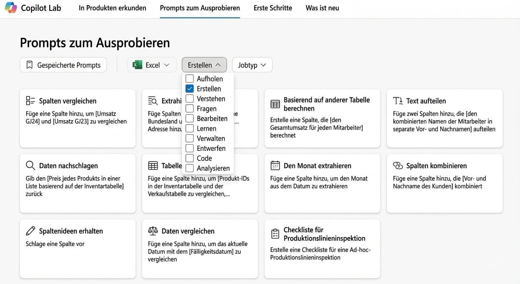Open the Jobtyp dropdown
Viewport: 520px width, 284px height.
tap(252, 65)
